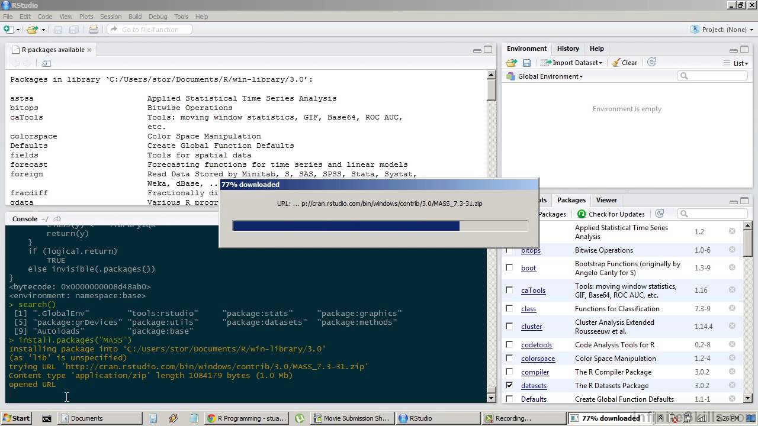
Task: Select the Packages tab
Action: [571, 200]
